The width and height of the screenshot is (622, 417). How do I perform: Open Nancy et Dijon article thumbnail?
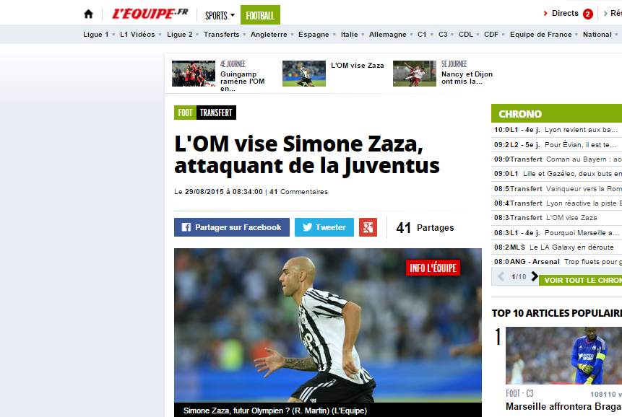tap(415, 74)
